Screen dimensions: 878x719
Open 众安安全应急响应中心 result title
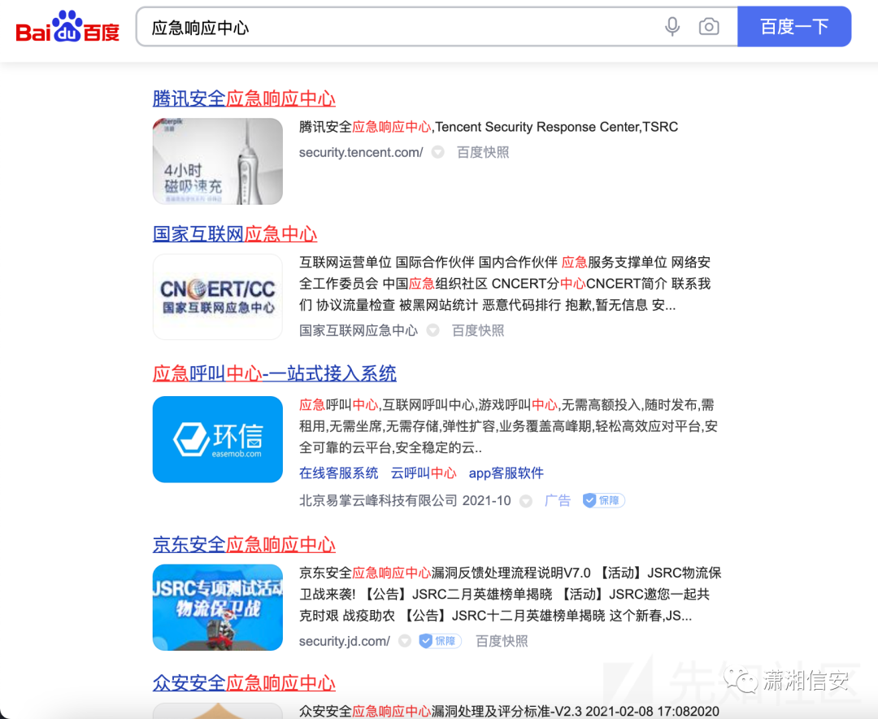(244, 683)
